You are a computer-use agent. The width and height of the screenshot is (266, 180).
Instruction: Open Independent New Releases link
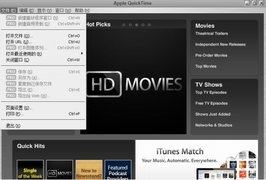[220, 44]
